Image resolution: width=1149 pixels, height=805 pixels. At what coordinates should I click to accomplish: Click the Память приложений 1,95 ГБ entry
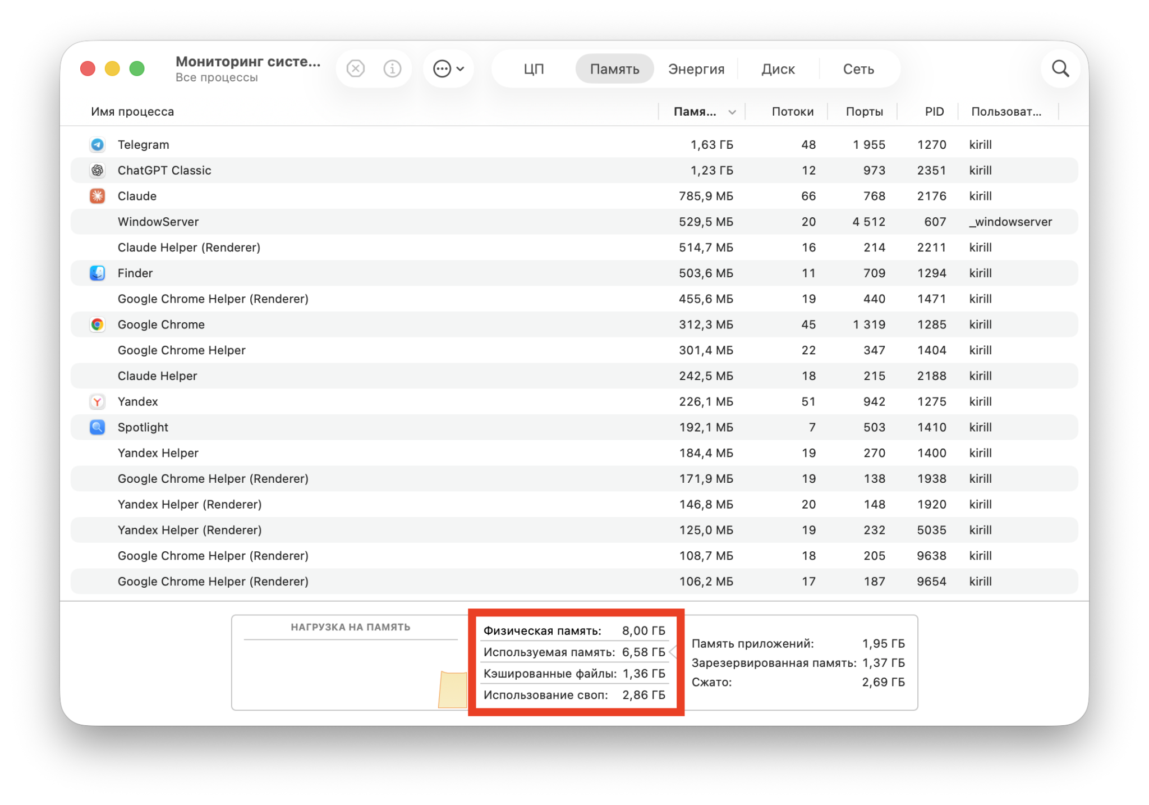[x=798, y=643]
